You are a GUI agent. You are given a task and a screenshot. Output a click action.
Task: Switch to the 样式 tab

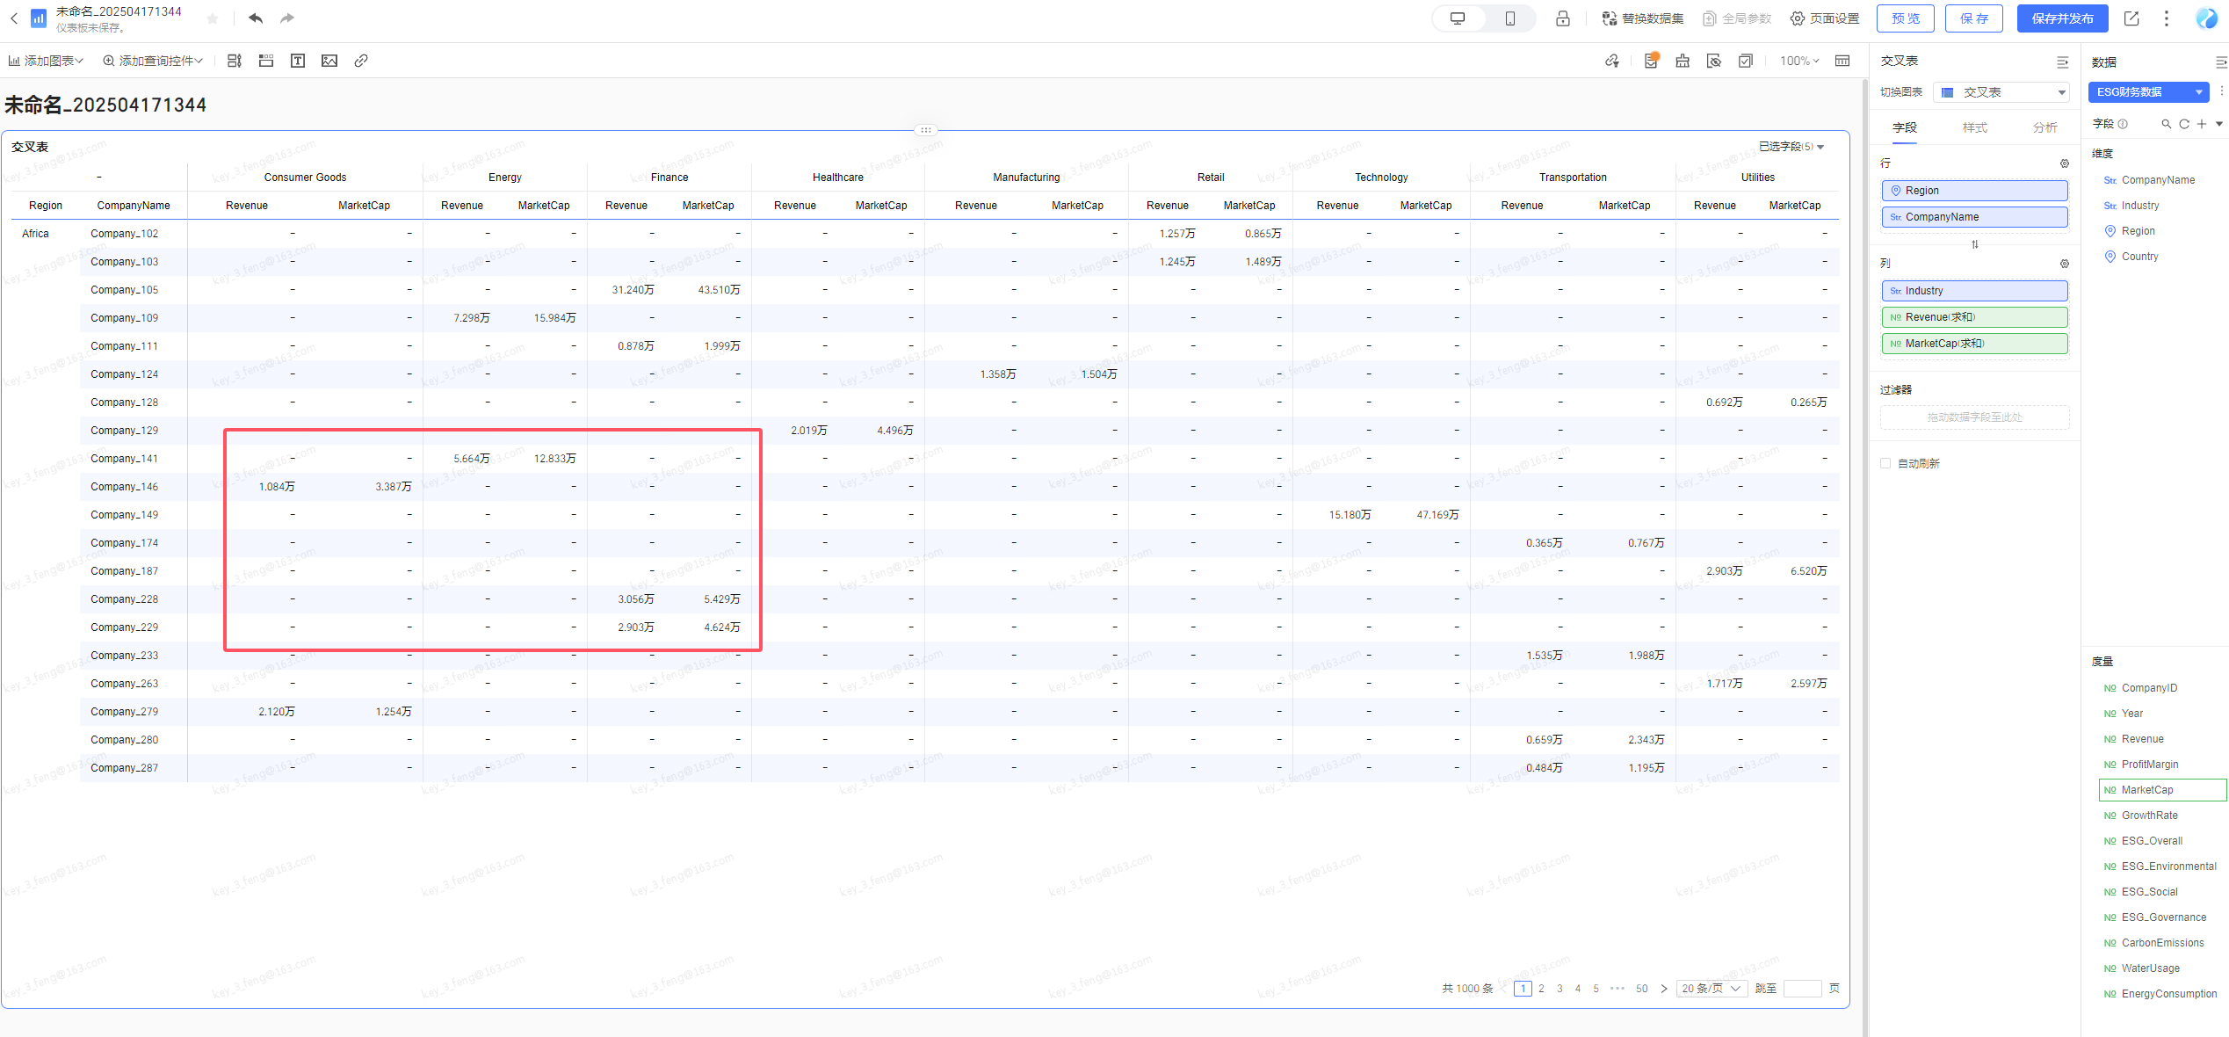1975,128
